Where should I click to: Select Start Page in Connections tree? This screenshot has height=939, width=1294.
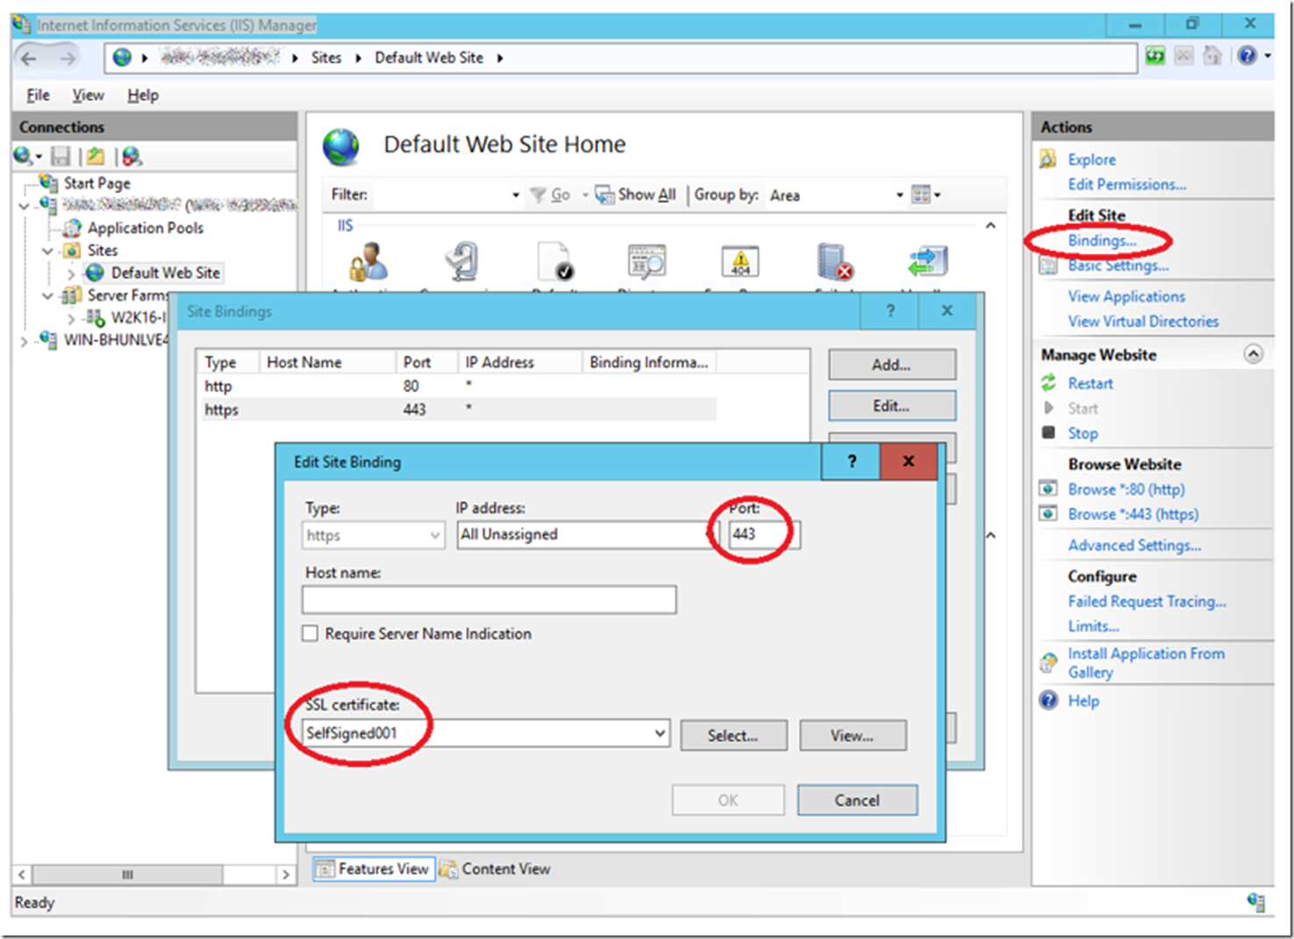tap(97, 183)
